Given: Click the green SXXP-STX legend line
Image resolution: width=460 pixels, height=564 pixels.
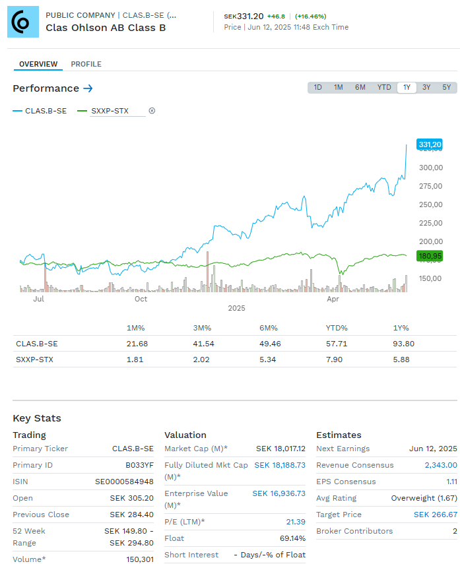Looking at the screenshot, I should (82, 111).
